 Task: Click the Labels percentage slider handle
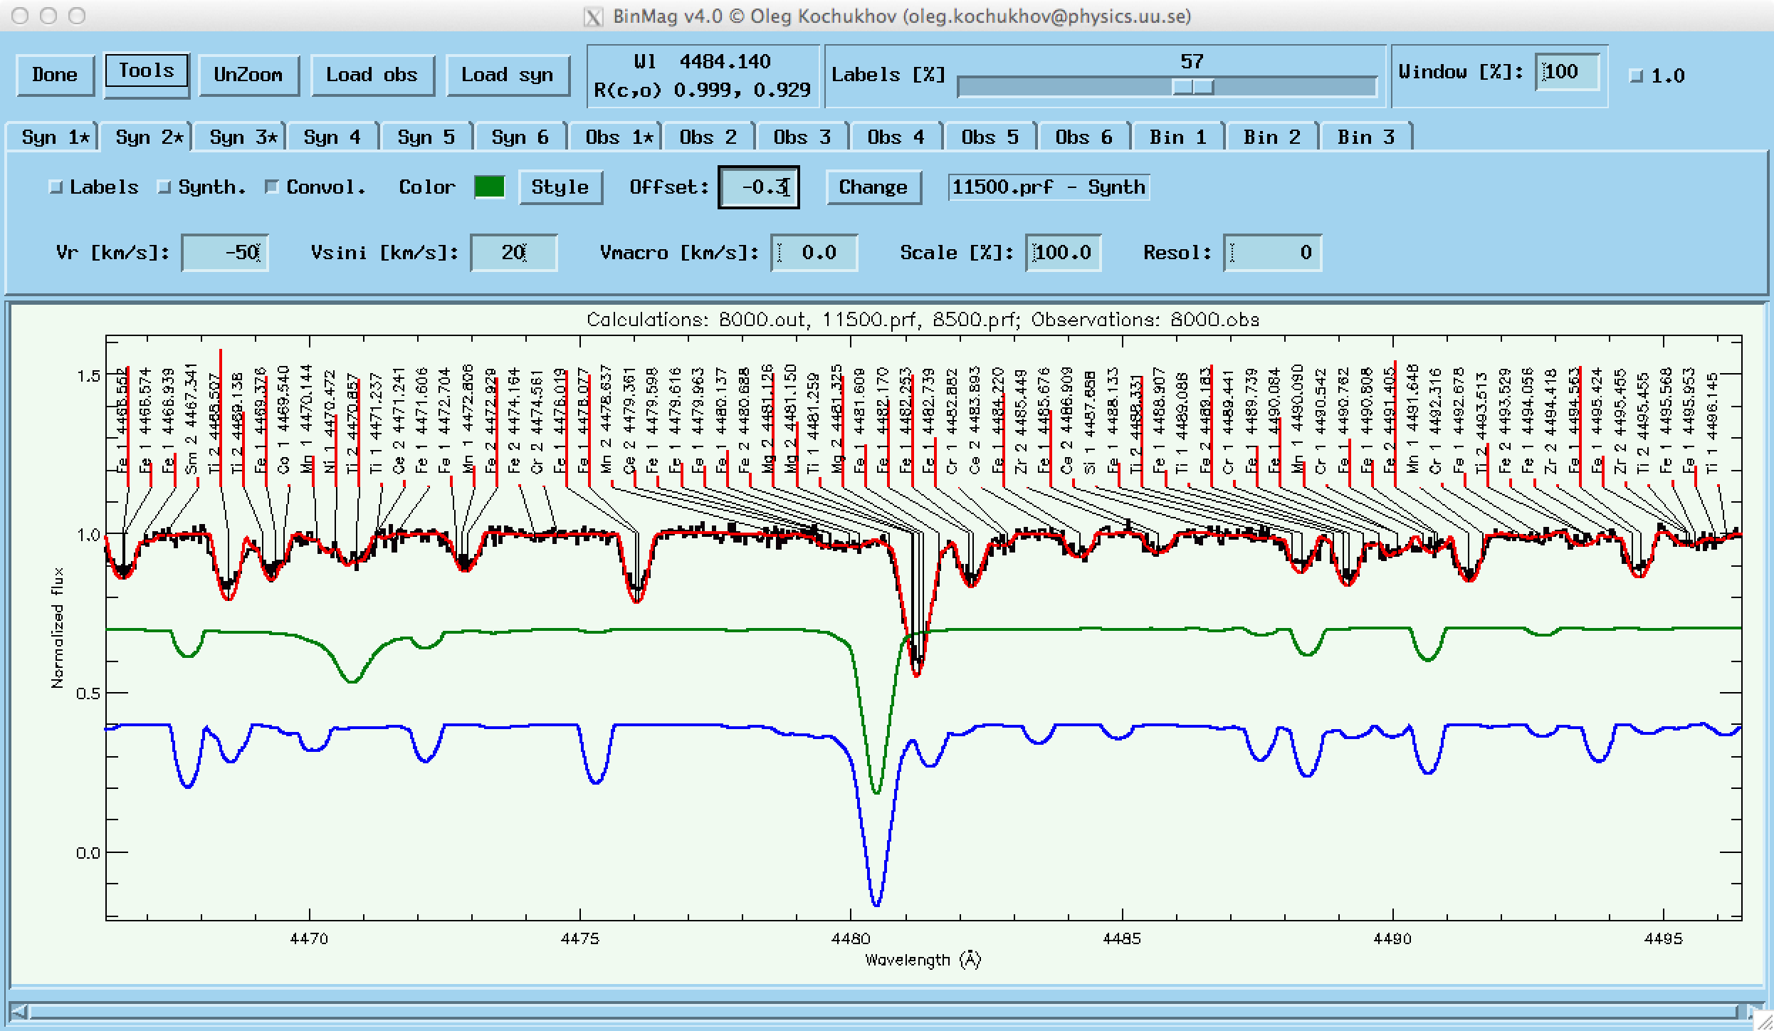pos(1192,87)
